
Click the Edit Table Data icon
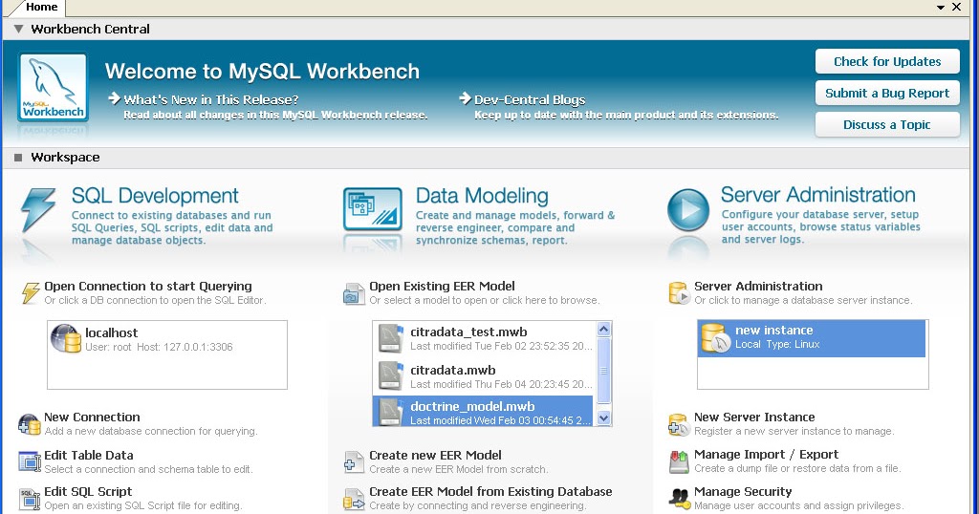click(x=30, y=461)
